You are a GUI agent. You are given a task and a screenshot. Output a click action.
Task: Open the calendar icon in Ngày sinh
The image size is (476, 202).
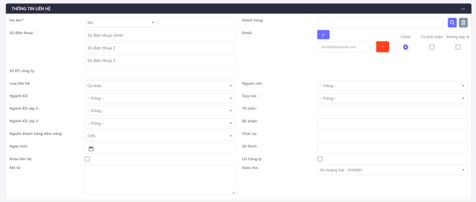pyautogui.click(x=91, y=149)
